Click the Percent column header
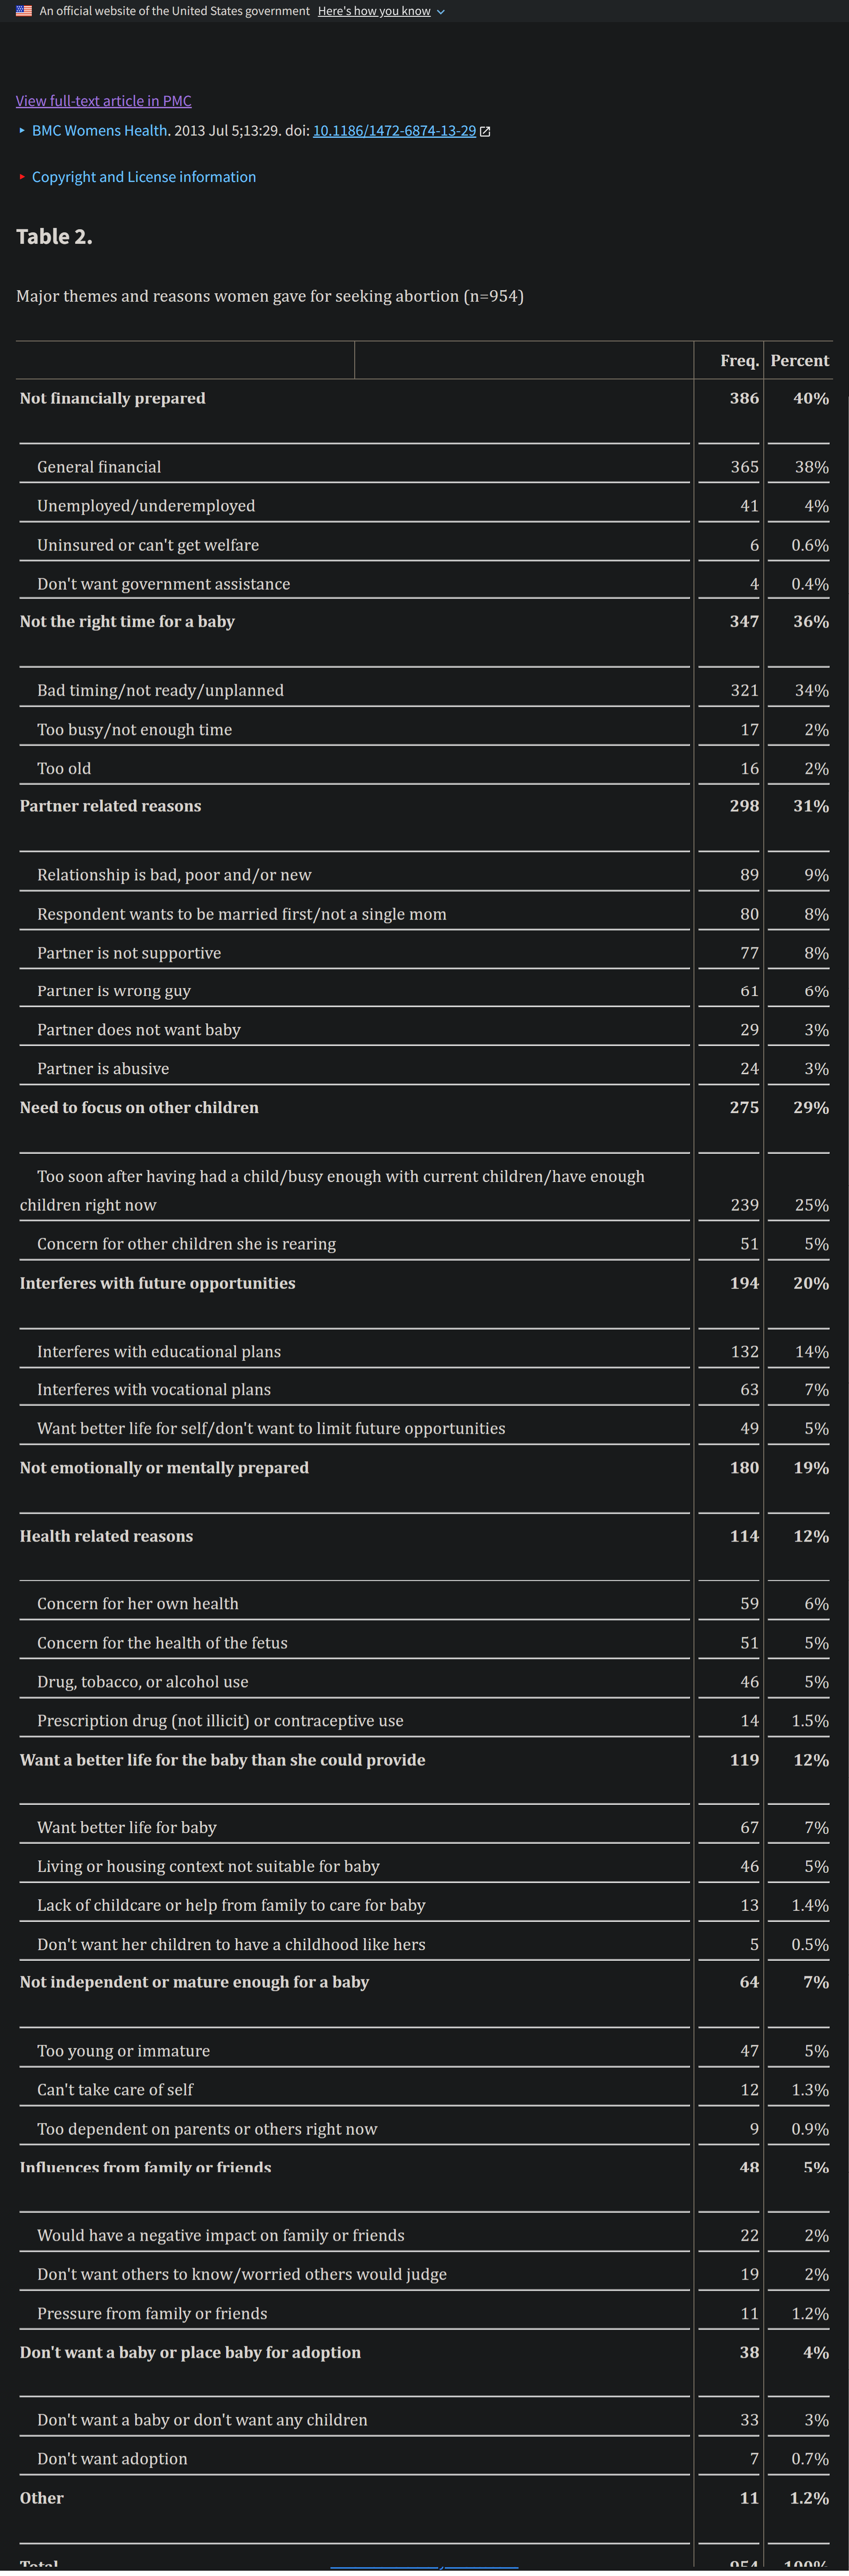Viewport: 849px width, 2576px height. click(799, 361)
